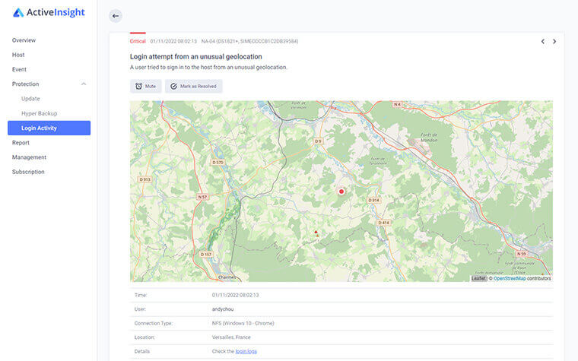This screenshot has height=361, width=578.
Task: Click the red location marker on map
Action: pos(341,192)
